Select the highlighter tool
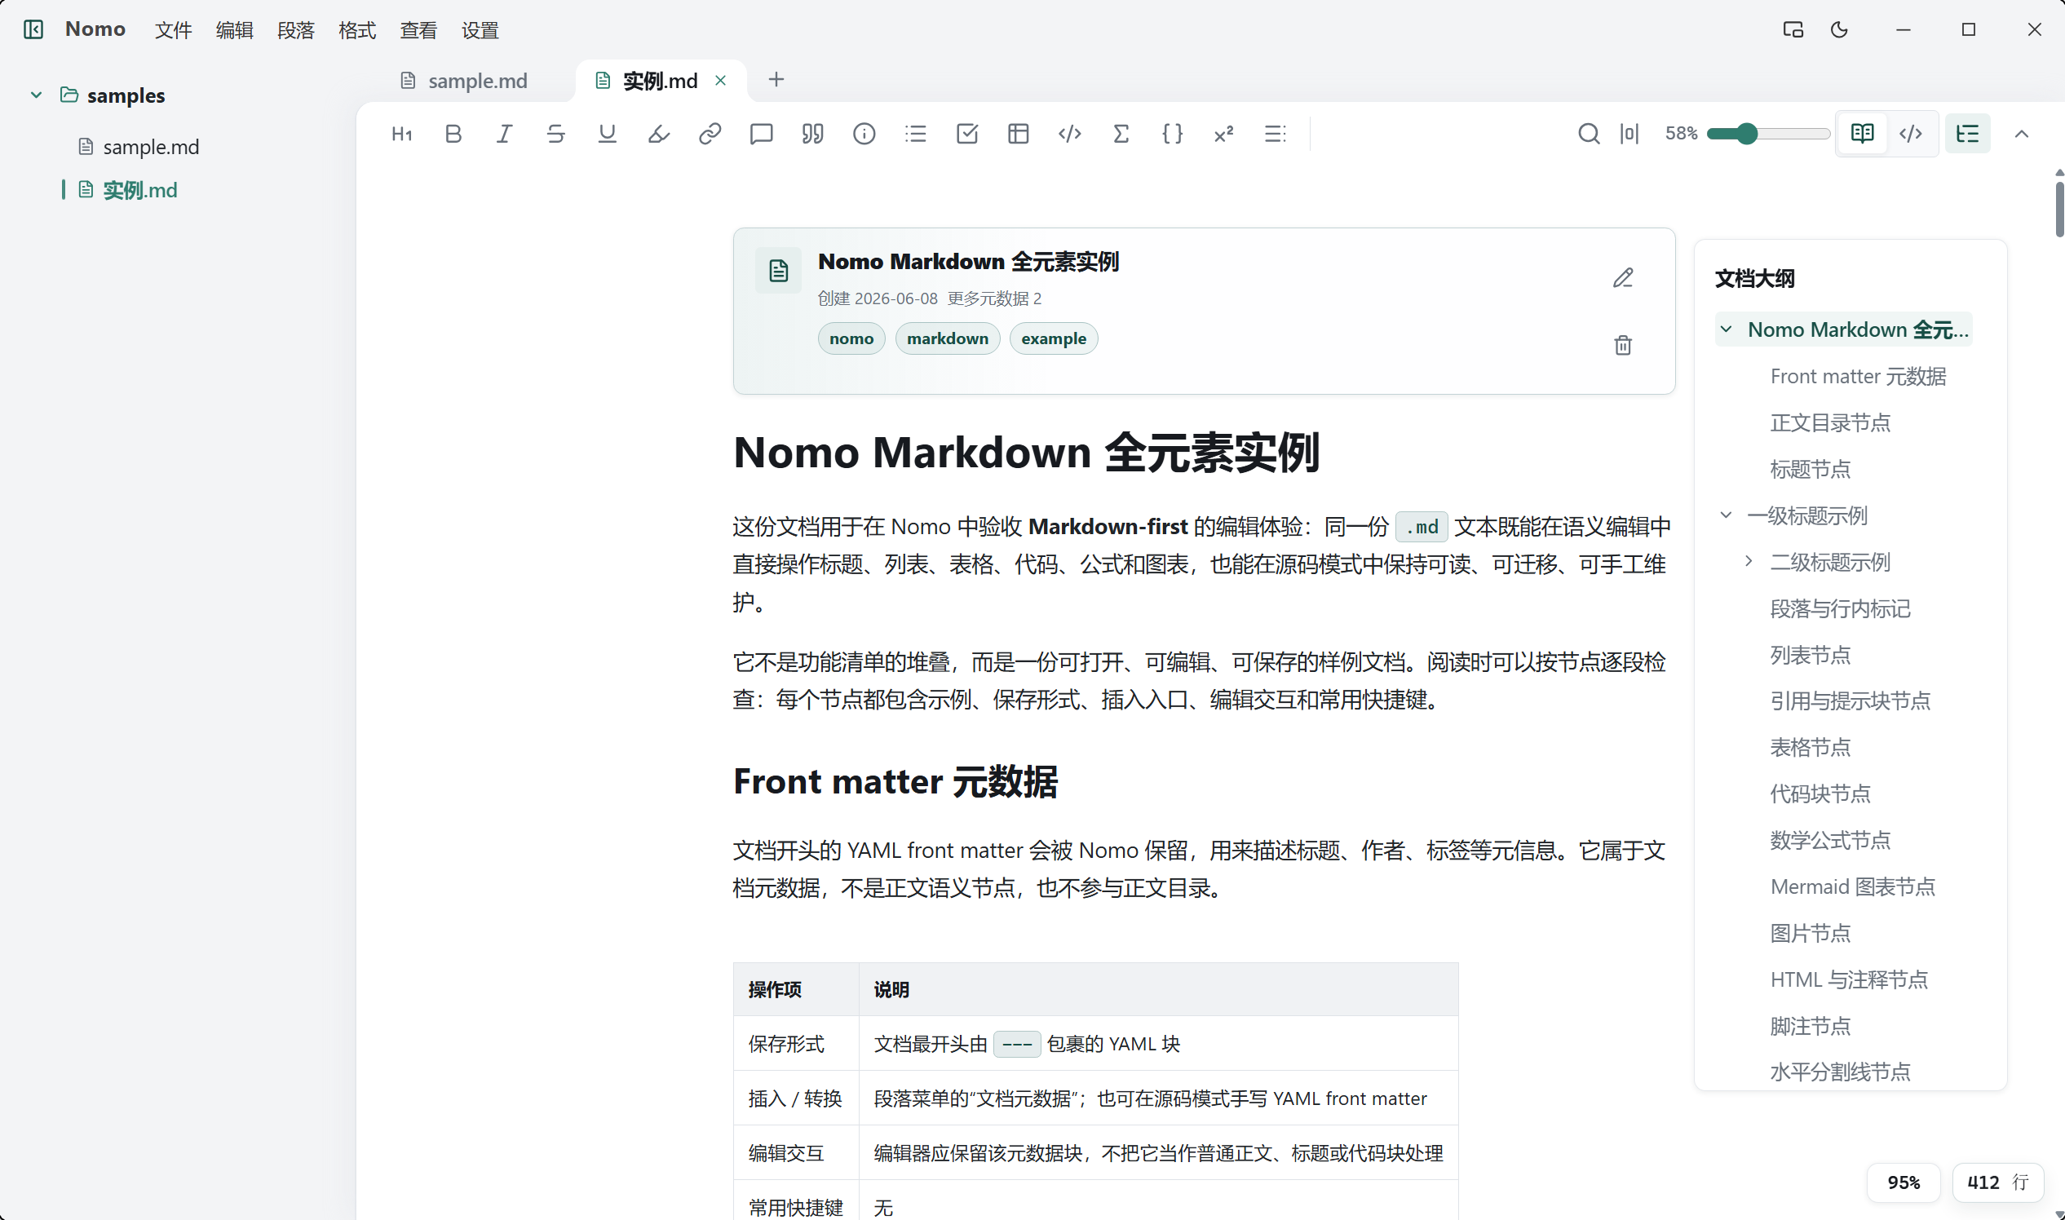The image size is (2065, 1220). (x=658, y=134)
